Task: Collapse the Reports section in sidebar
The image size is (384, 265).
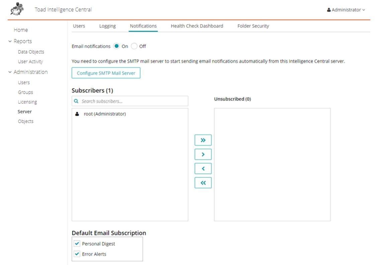Action: tap(10, 41)
